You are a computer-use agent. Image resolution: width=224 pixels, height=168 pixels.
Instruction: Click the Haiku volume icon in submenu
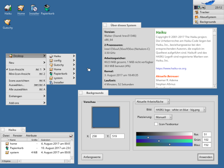(x=51, y=56)
